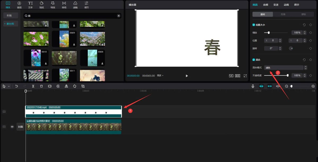Click the 封面 cover button
This screenshot has width=318, height=162.
pos(20,127)
